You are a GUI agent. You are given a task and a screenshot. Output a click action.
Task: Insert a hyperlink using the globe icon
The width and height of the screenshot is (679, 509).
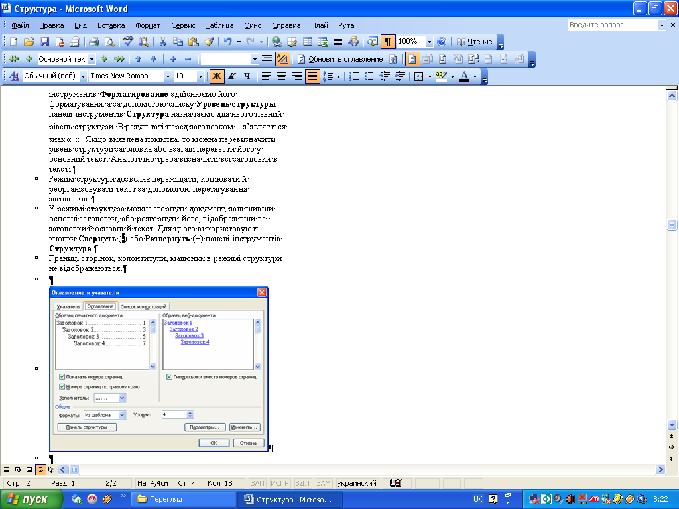pos(277,42)
